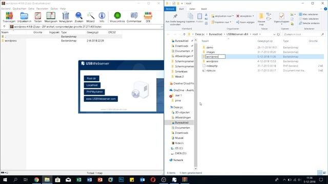Screen dimensions: 328x184
Task: Select style.css file in Explorer
Action: coord(211,71)
